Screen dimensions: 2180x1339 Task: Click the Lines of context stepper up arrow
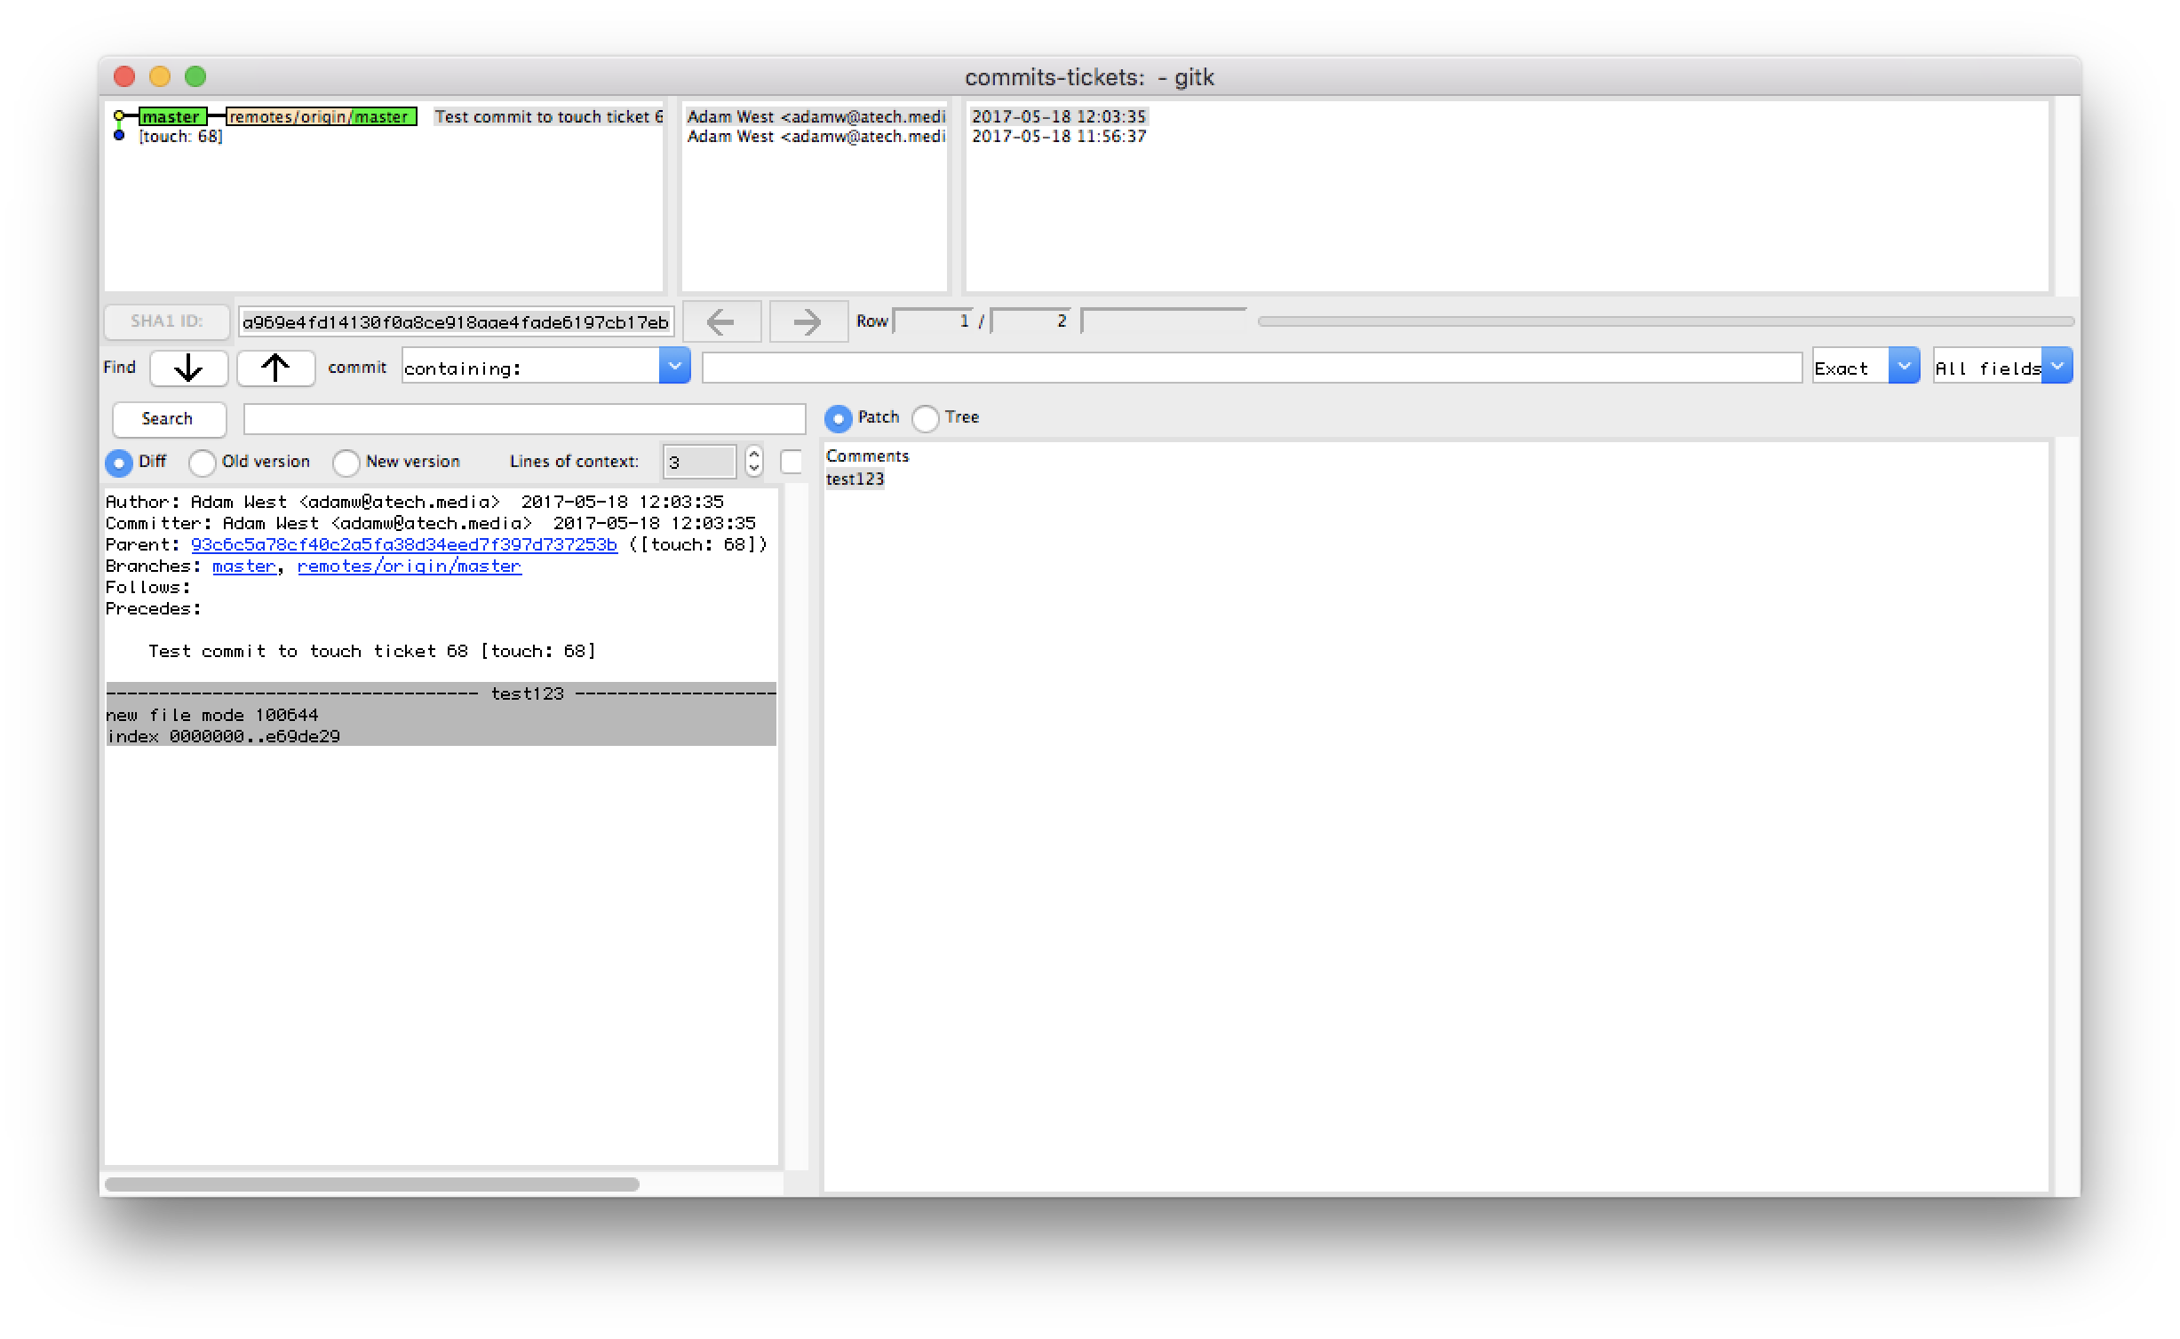tap(753, 453)
